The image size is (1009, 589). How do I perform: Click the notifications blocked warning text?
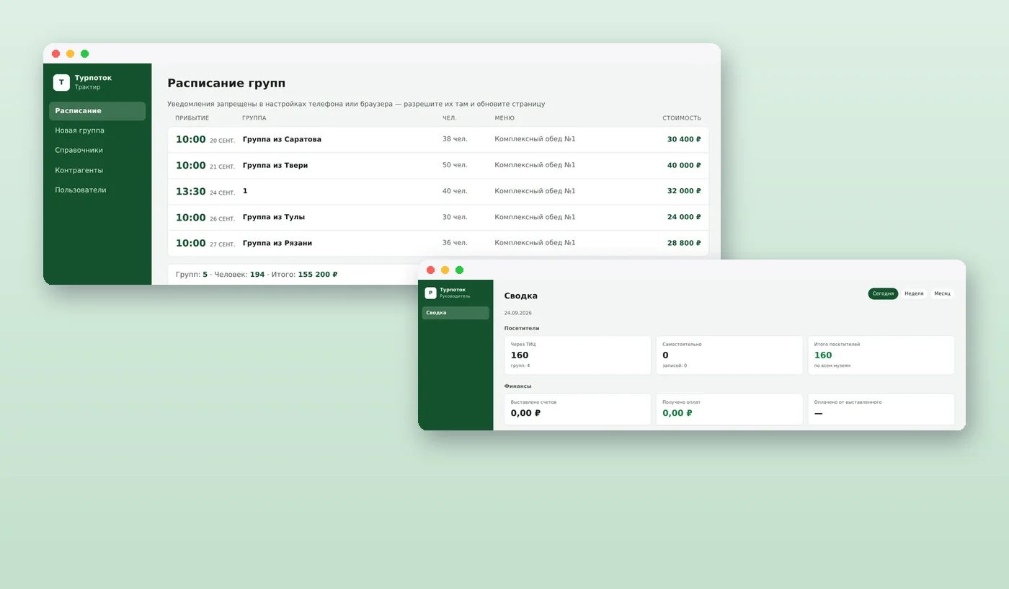356,104
